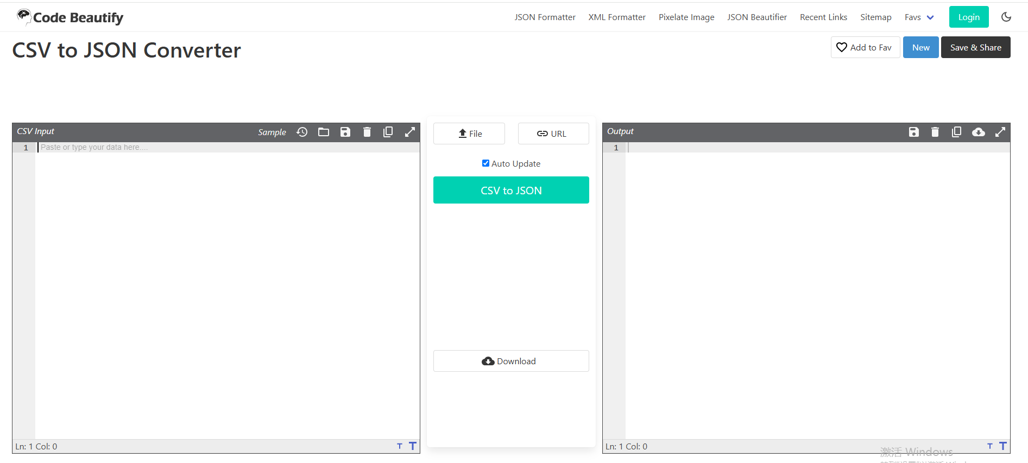The width and height of the screenshot is (1028, 463).
Task: Click the 'CSV to JSON Converter' heading
Action: pos(127,50)
